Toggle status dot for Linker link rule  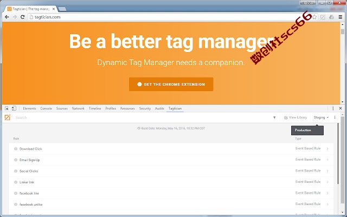click(x=16, y=182)
